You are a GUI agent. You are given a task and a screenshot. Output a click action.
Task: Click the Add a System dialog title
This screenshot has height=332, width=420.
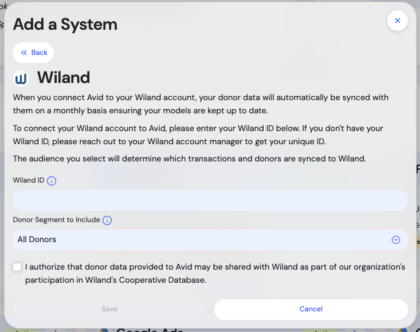(x=65, y=24)
